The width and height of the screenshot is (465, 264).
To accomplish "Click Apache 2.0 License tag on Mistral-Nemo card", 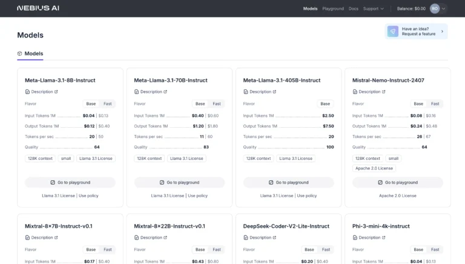I will pos(374,168).
